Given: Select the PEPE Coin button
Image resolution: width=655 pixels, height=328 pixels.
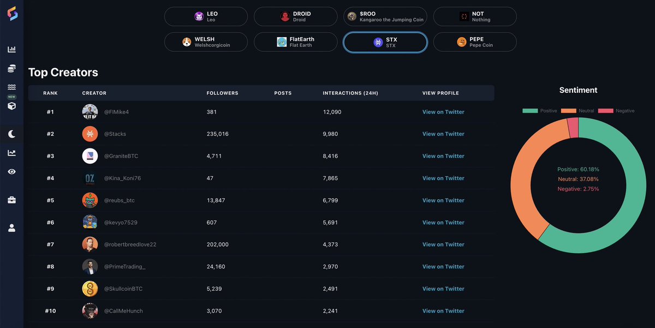Looking at the screenshot, I should 475,42.
